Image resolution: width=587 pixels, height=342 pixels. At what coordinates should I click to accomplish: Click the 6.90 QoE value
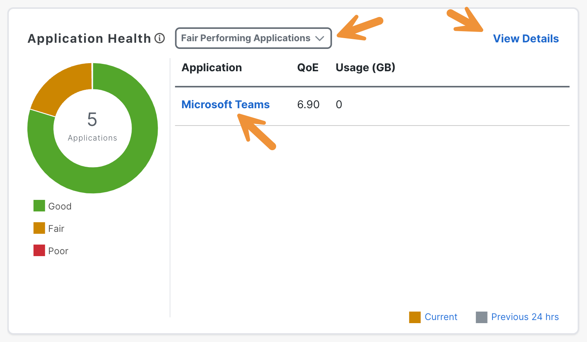pyautogui.click(x=308, y=104)
